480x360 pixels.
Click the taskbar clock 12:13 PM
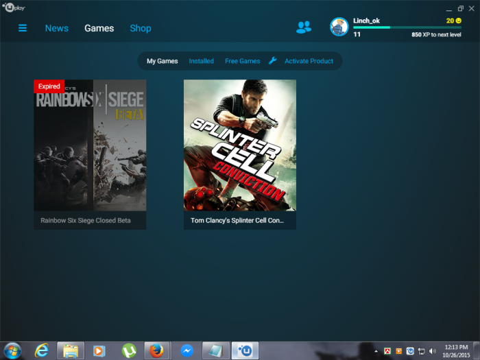click(x=456, y=348)
